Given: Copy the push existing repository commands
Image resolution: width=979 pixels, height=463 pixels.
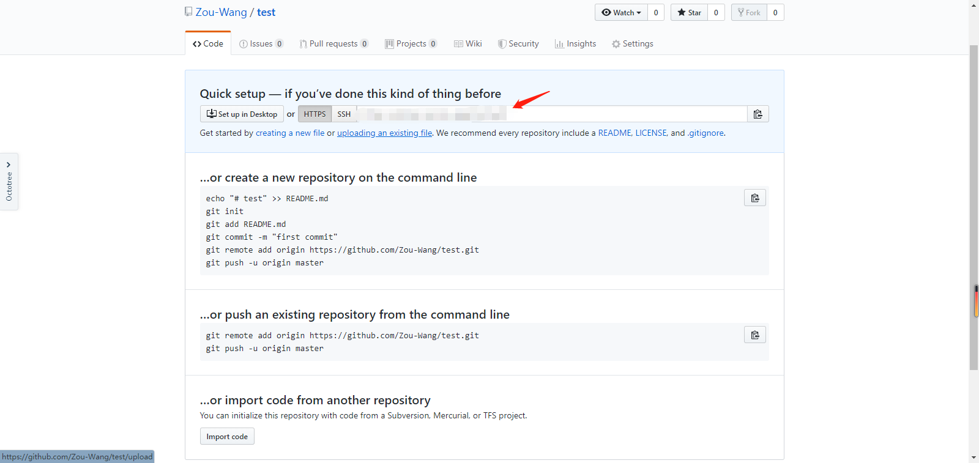Looking at the screenshot, I should pos(755,335).
